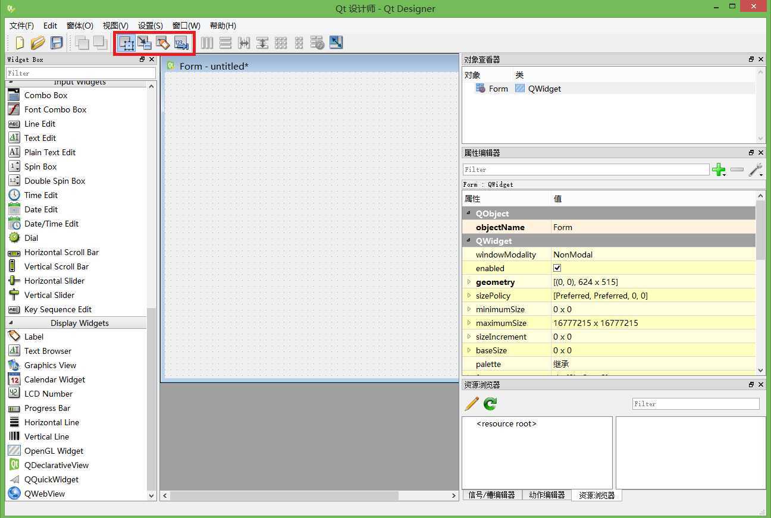
Task: Switch to the 信号/槽编辑器 tab
Action: pyautogui.click(x=492, y=495)
